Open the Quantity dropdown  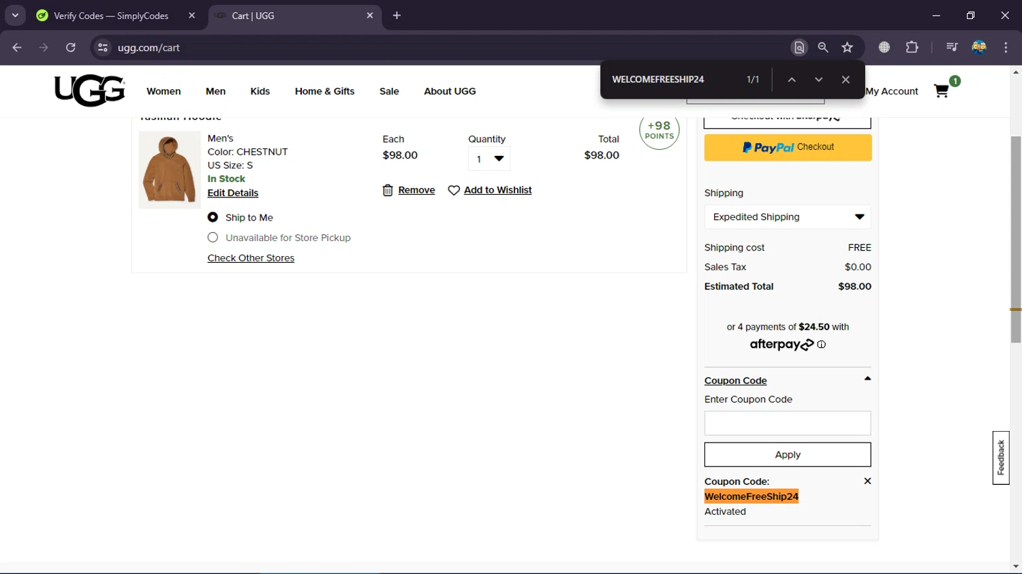[489, 159]
